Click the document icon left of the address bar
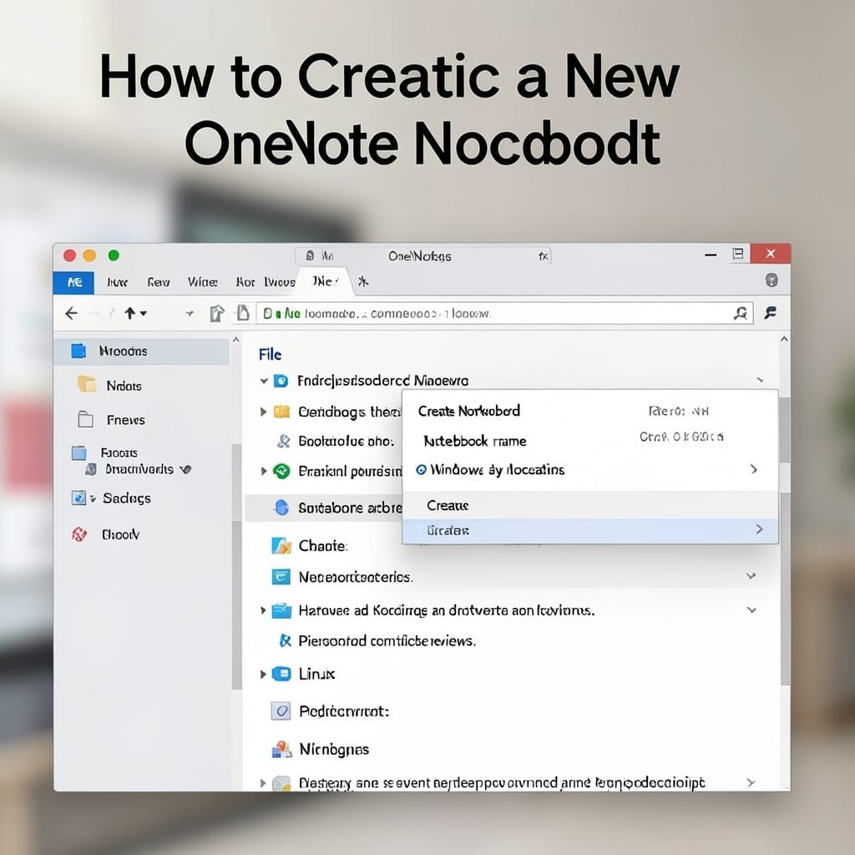The image size is (855, 855). tap(243, 313)
